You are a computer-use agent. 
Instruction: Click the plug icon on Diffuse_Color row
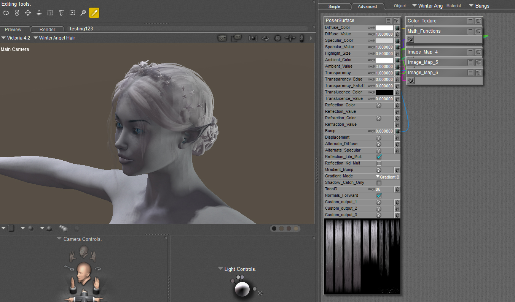tap(397, 28)
